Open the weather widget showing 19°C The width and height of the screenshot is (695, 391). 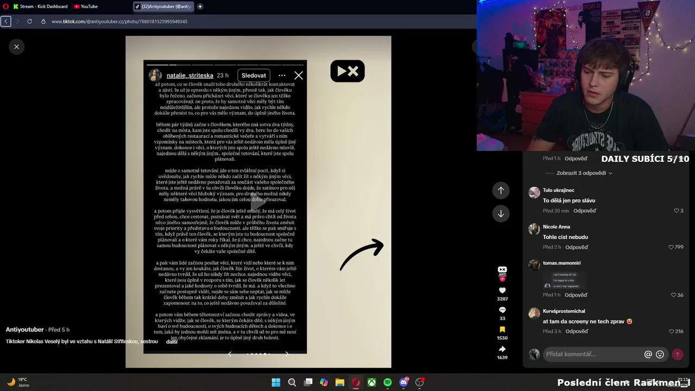point(18,382)
